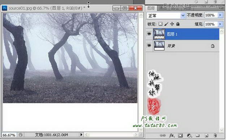Image resolution: width=226 pixels, height=140 pixels.
Task: Hide the 背景 layer via eye icon
Action: (x=149, y=45)
